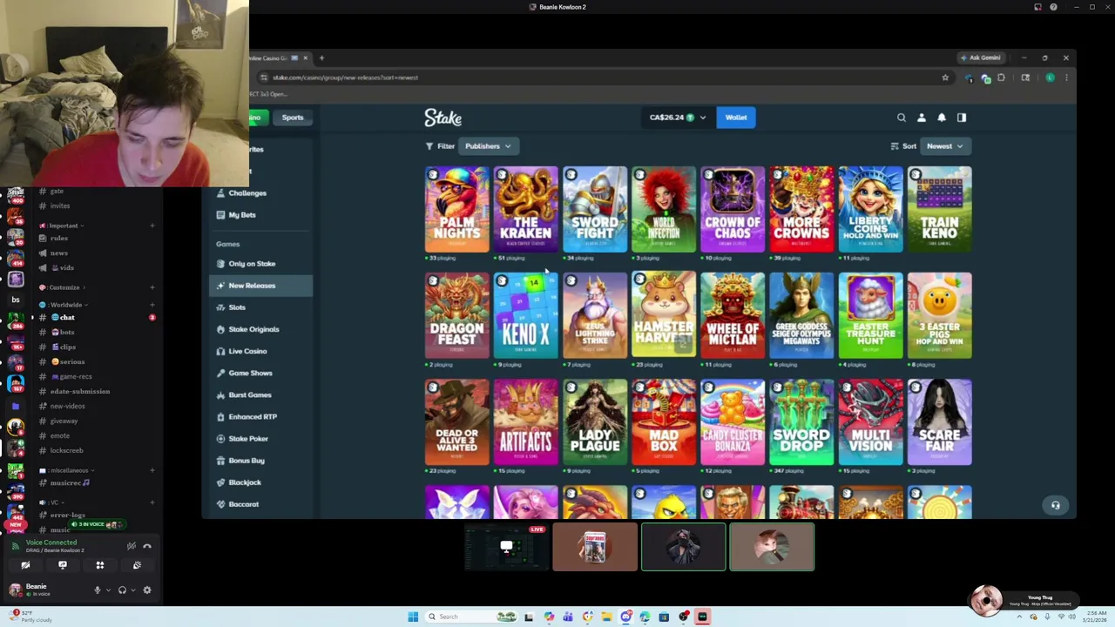Open Discord soundboard button

[x=137, y=565]
